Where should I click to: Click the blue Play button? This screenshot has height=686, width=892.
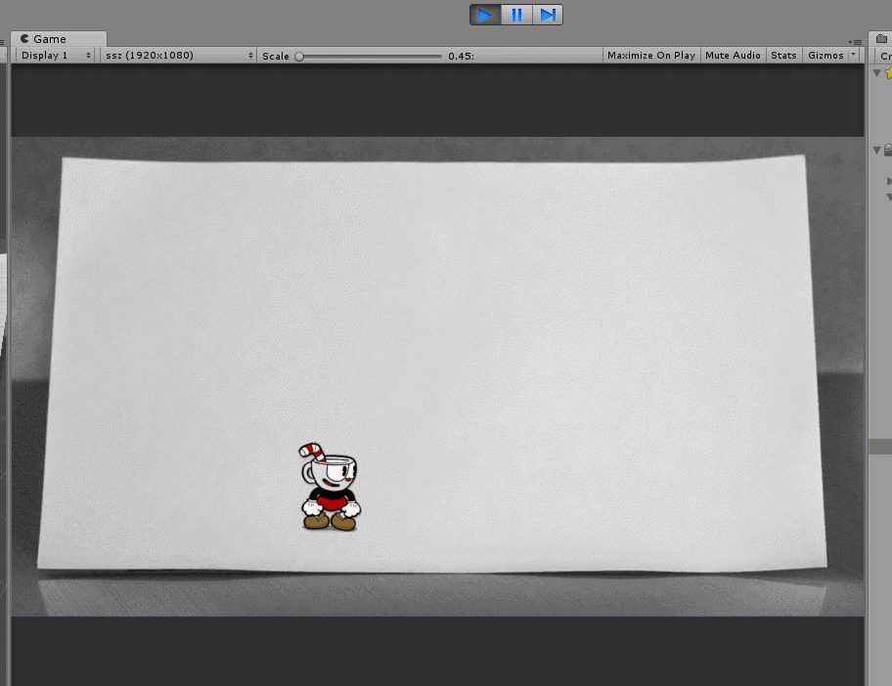click(485, 15)
